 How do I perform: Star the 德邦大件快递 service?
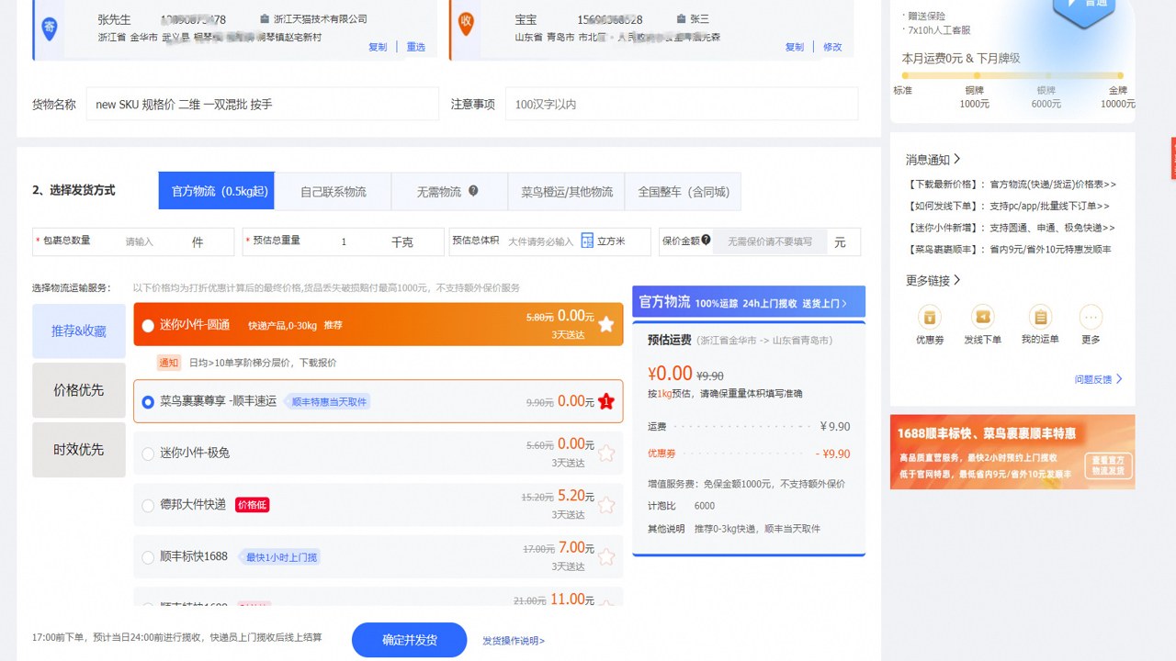[x=605, y=504]
